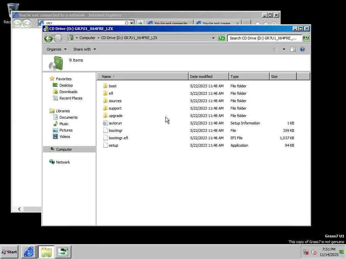Image resolution: width=346 pixels, height=259 pixels.
Task: Click the third pinned taskbar program icon
Action: point(63,252)
